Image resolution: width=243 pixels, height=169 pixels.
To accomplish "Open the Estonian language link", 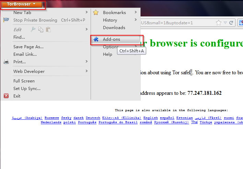I will (185, 118).
